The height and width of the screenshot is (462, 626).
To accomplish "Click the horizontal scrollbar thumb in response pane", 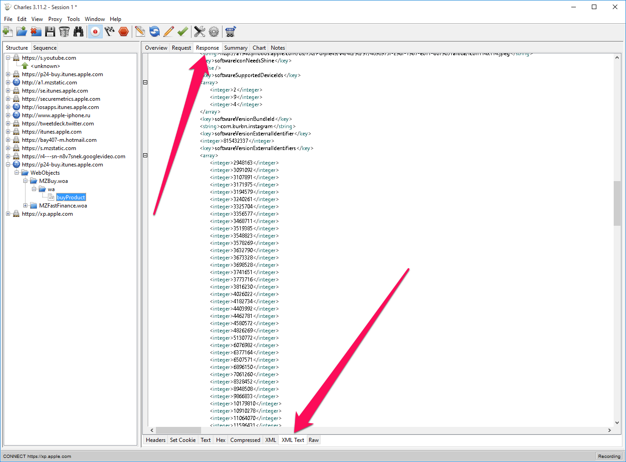I will pyautogui.click(x=178, y=430).
